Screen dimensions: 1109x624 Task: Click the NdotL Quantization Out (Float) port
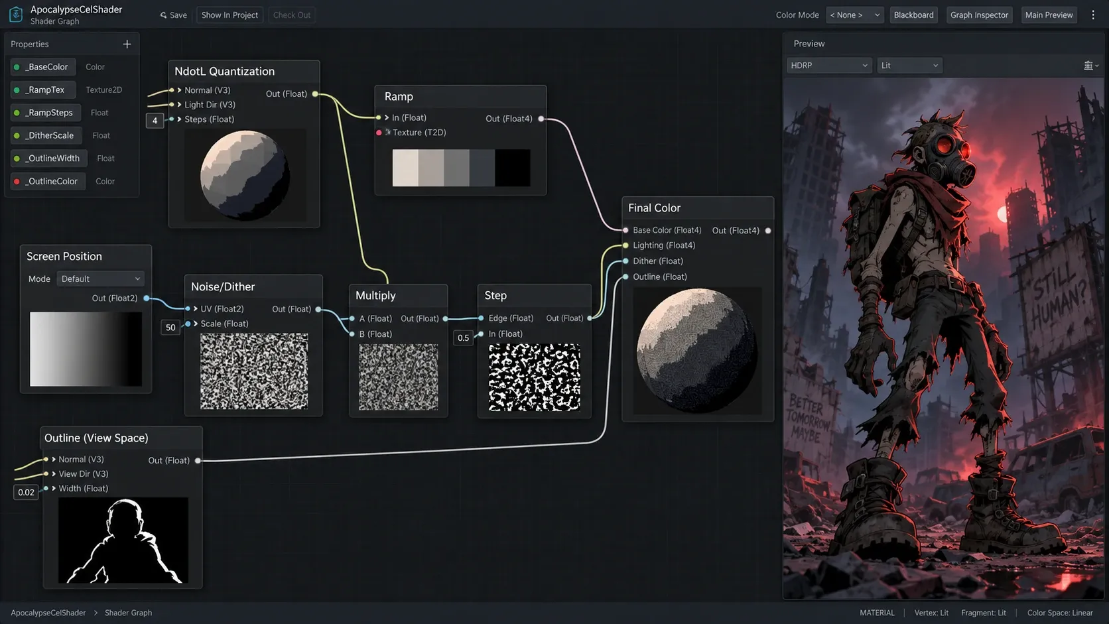[x=315, y=94]
